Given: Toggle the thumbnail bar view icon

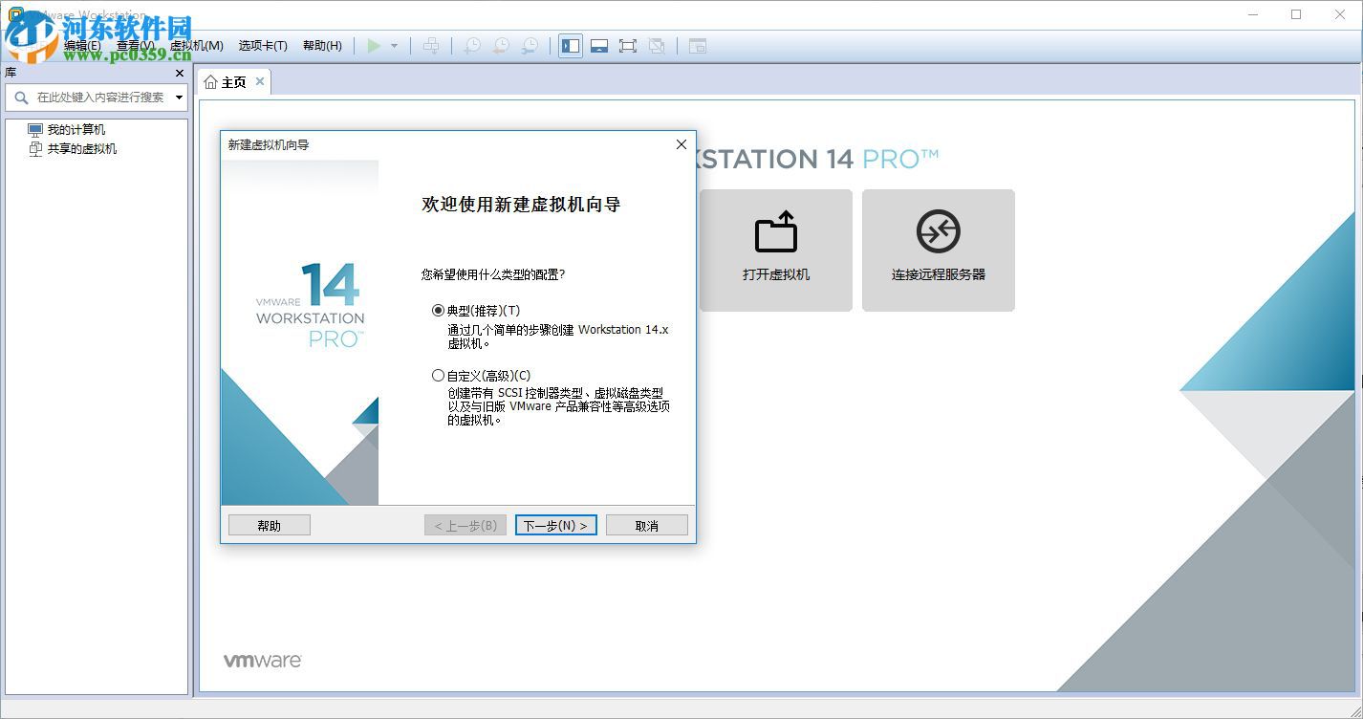Looking at the screenshot, I should point(599,45).
